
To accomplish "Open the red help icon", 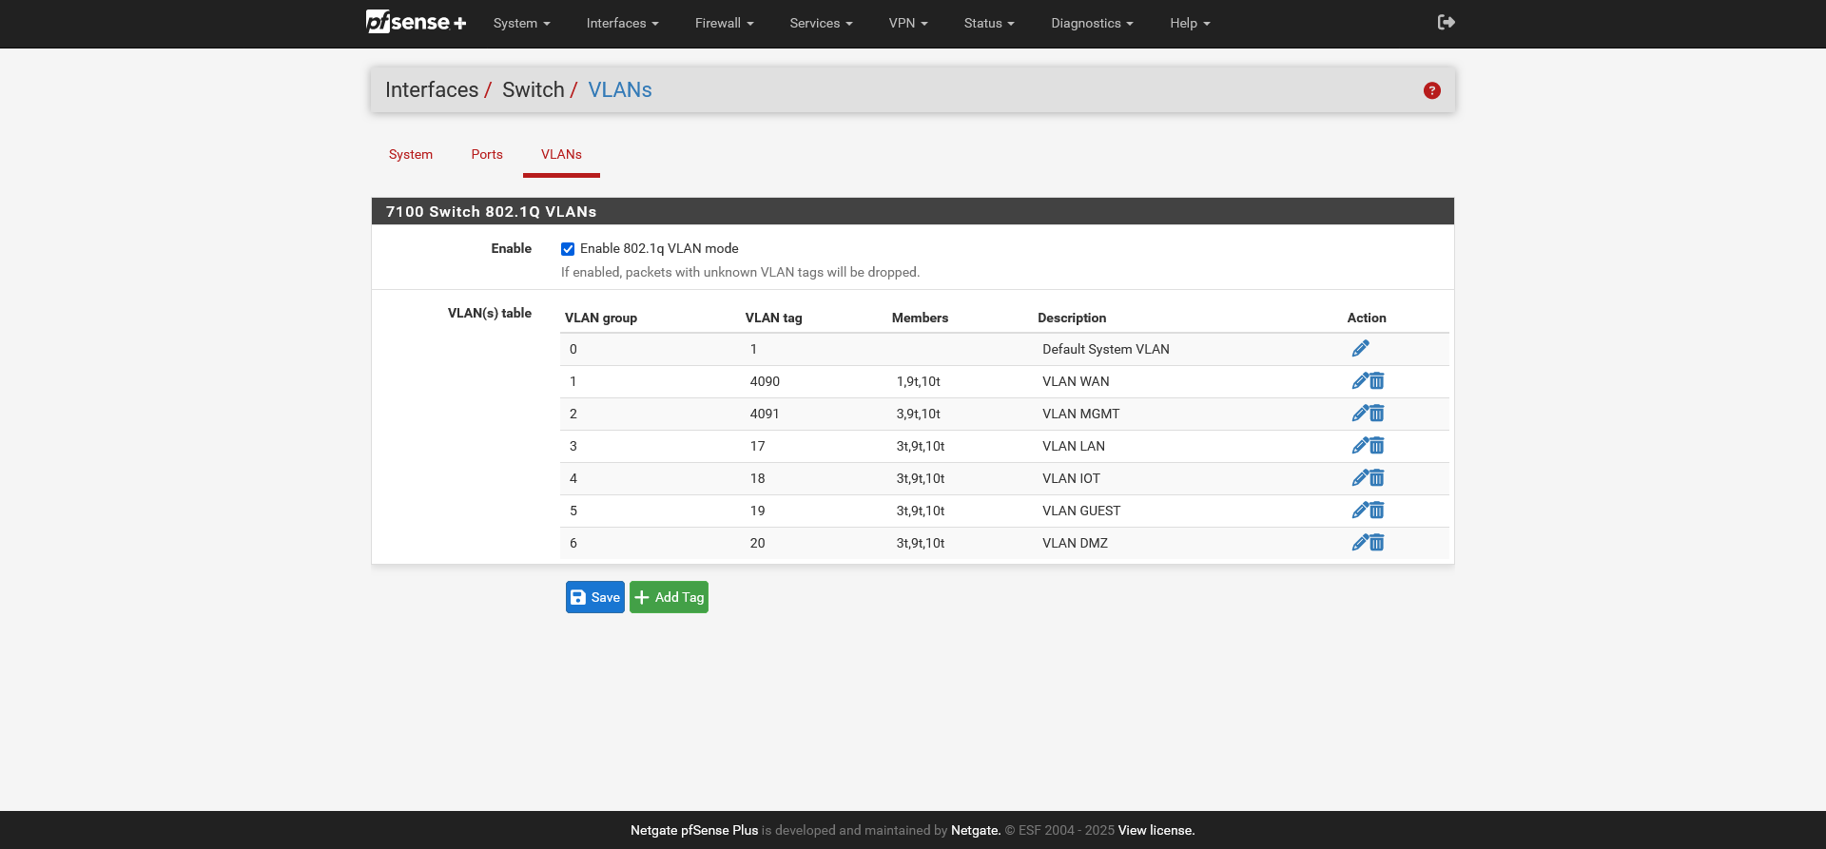I will 1431,90.
